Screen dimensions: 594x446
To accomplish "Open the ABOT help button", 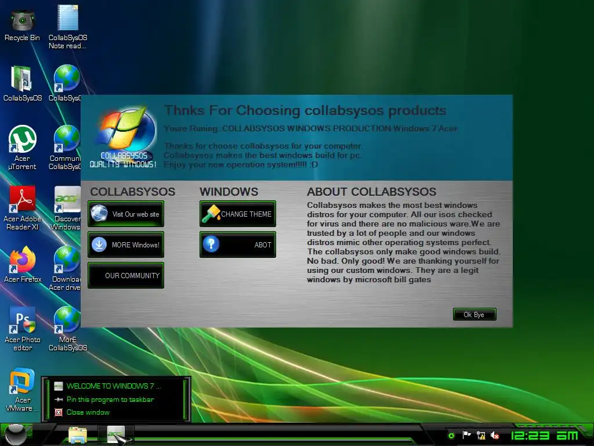I will click(x=237, y=244).
